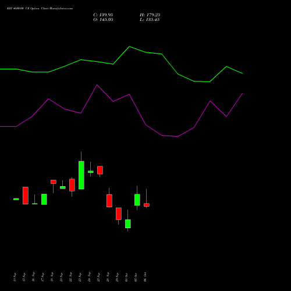Select the high value 'H: 179.25'
The height and width of the screenshot is (291, 291).
[150, 15]
